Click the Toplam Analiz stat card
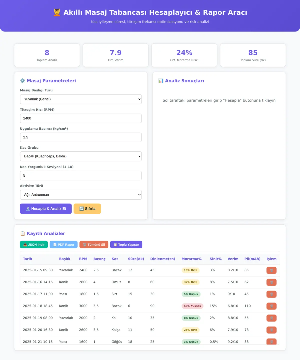 click(x=47, y=55)
